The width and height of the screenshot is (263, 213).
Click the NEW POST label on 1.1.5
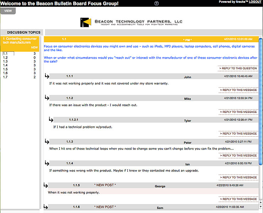(105, 185)
